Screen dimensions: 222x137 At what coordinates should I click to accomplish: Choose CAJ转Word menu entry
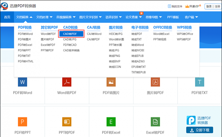pos(94,34)
